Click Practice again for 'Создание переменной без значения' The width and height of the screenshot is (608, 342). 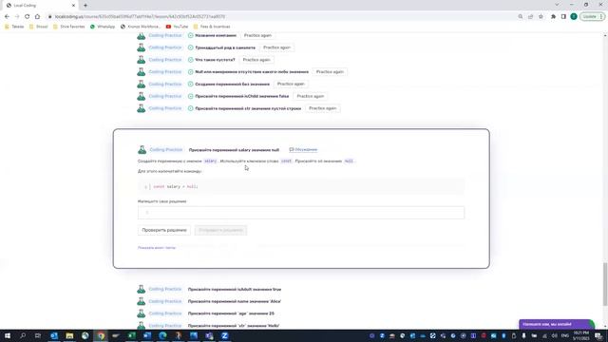pos(291,85)
